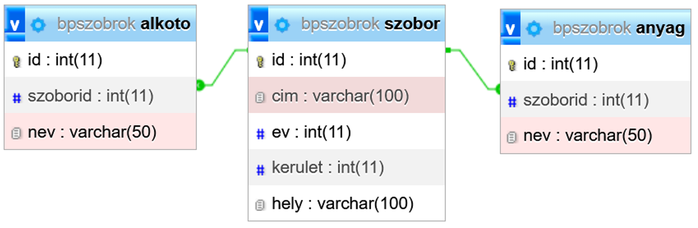Click the primary key icon in szobor
This screenshot has height=228, width=698.
(260, 61)
